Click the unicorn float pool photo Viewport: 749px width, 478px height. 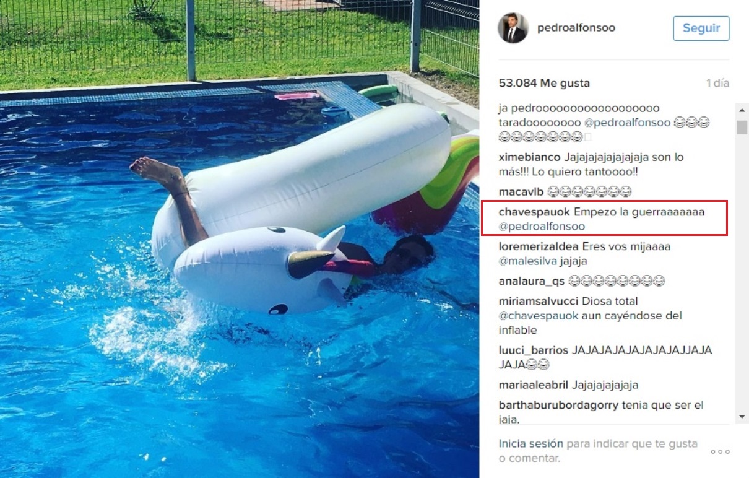pyautogui.click(x=240, y=239)
